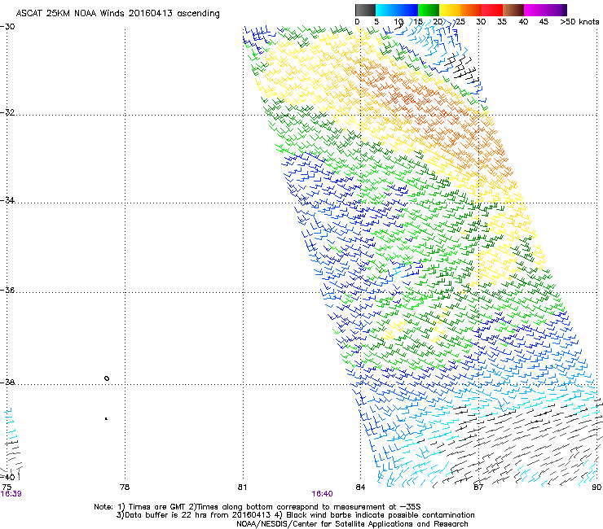Click the orange 25-30 knots legend swatch
Image resolution: width=603 pixels, height=529 pixels.
471,10
